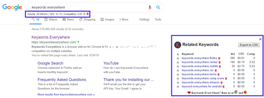This screenshot has height=98, width=264.
Task: Click the red icon next to 'keywords everywhere amazon'
Action: 221,83
